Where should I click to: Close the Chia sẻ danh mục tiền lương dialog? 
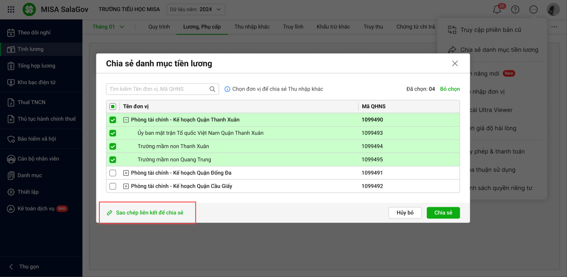tap(455, 64)
